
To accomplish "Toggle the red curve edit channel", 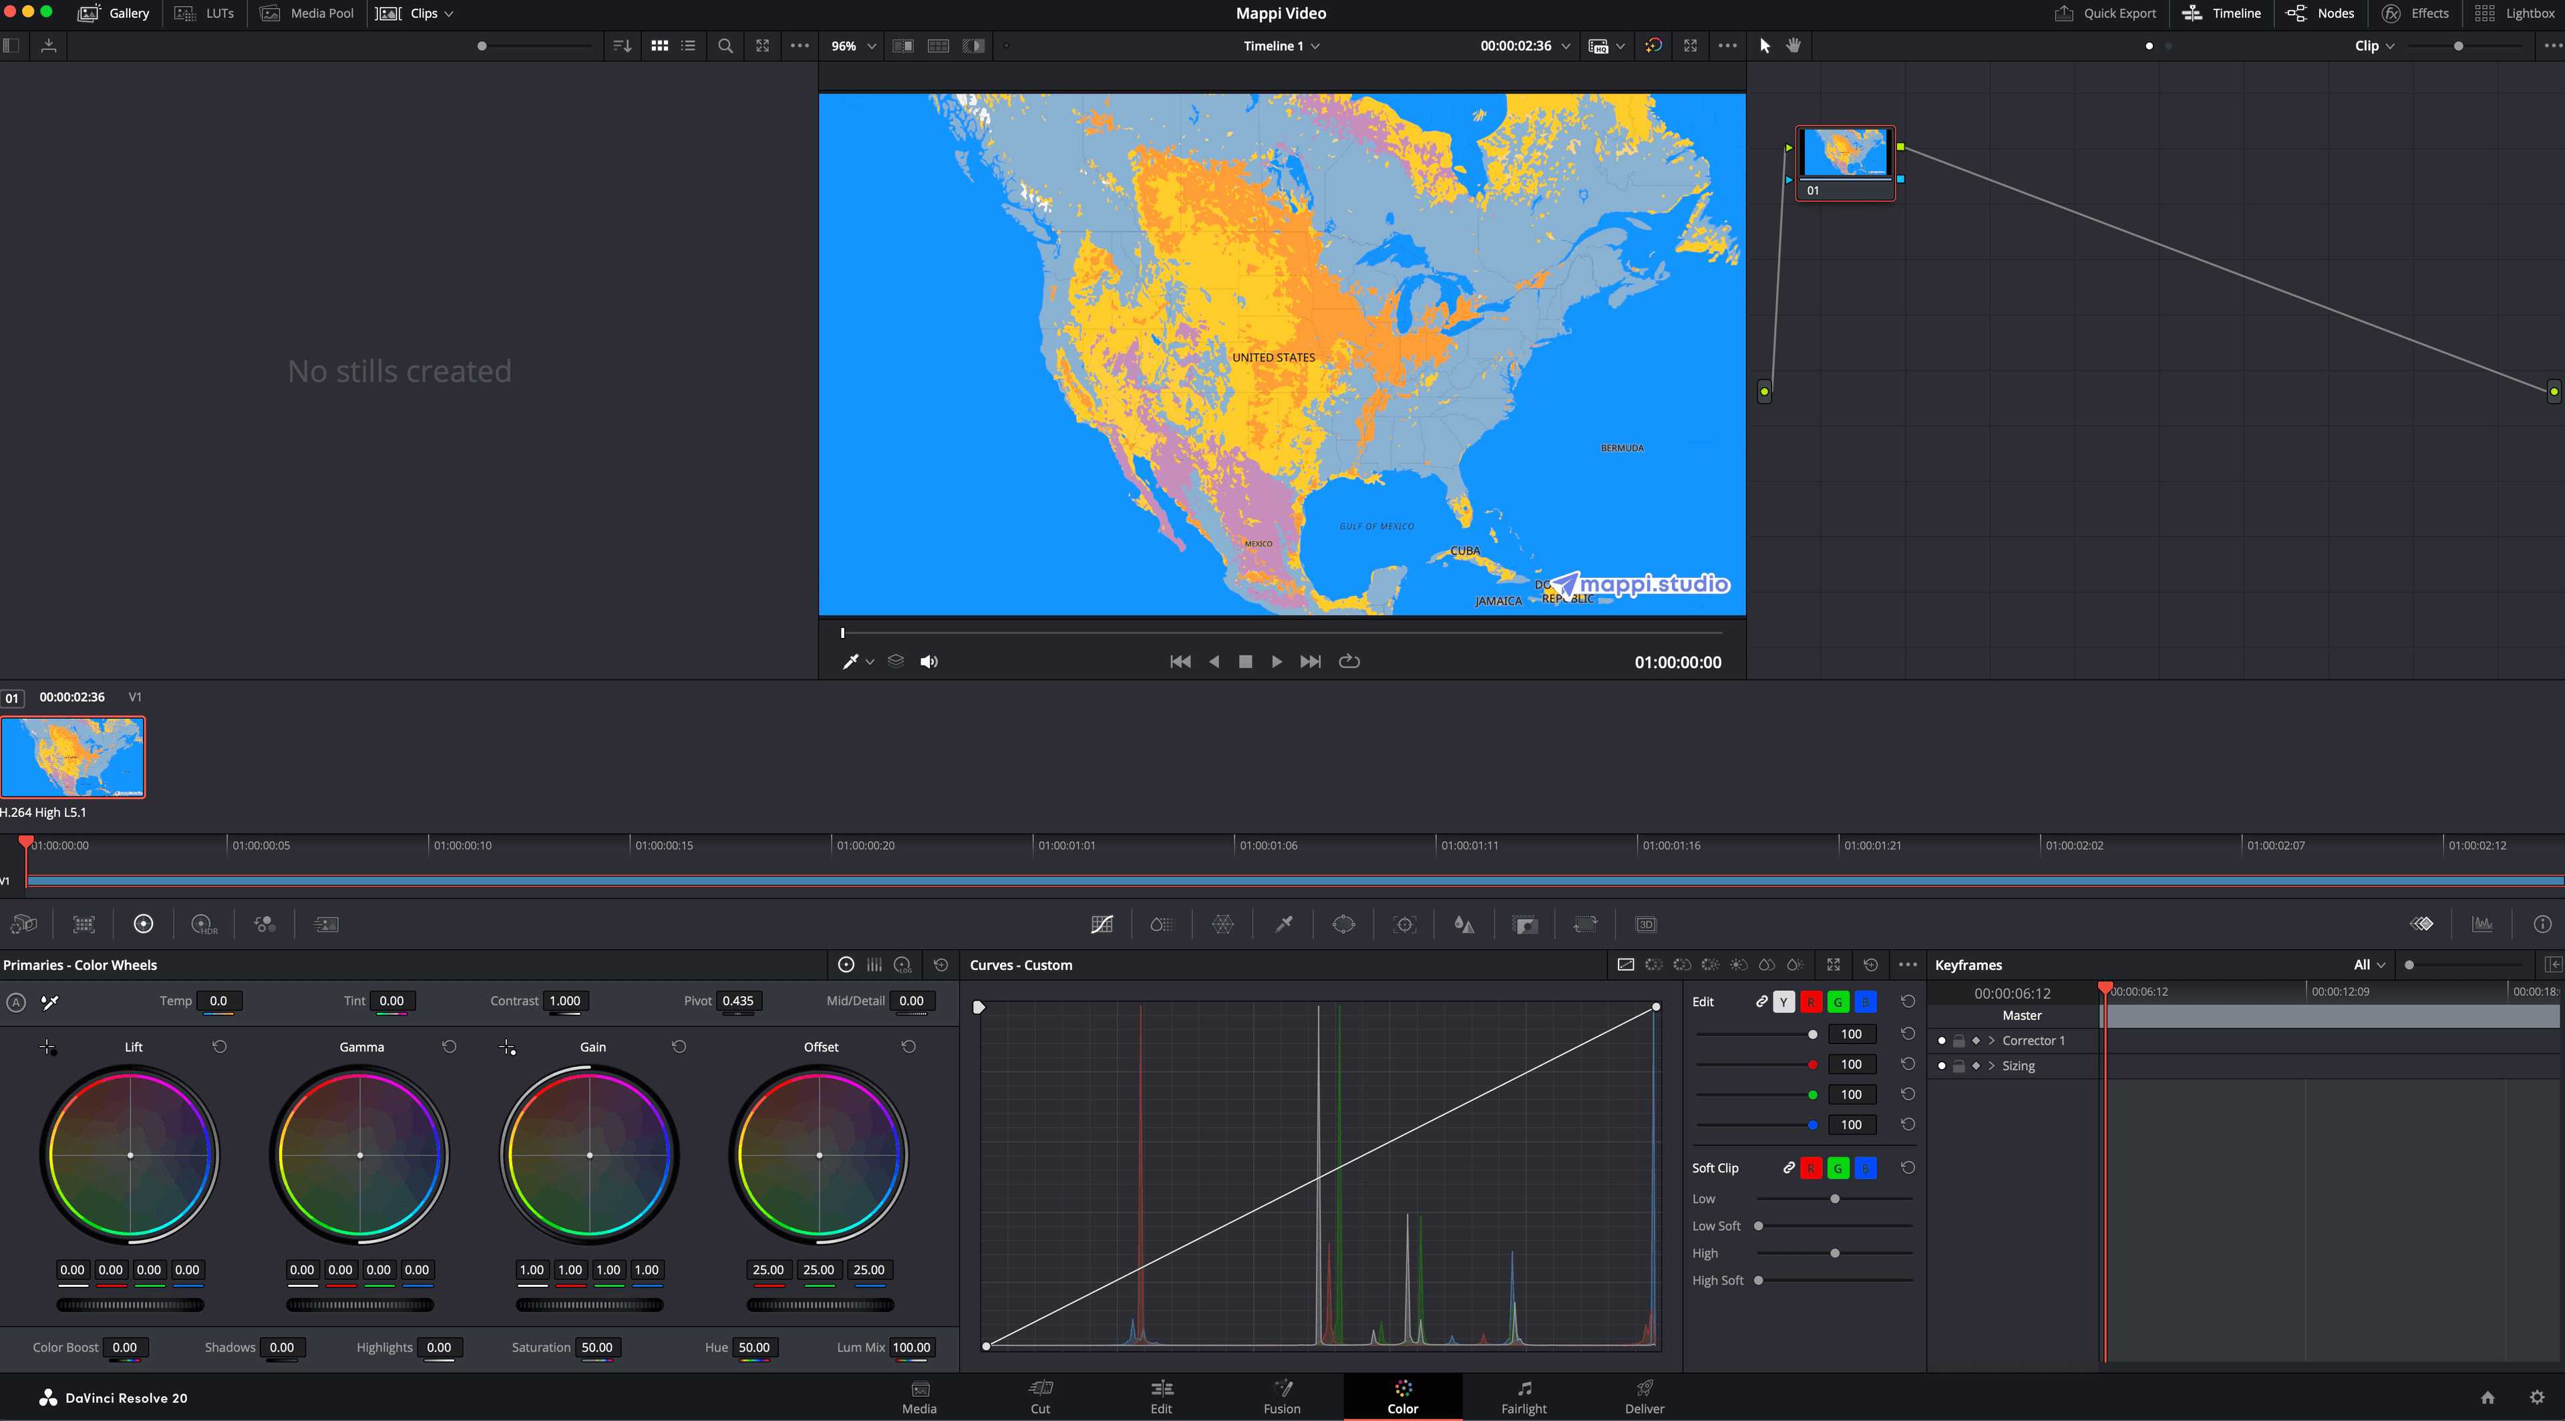I will 1810,1001.
